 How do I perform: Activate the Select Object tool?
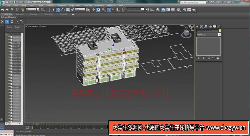click(38, 10)
